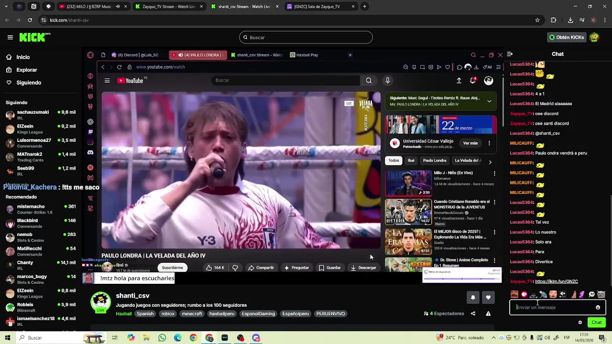Click the Haxball category link
The image size is (612, 344).
tap(123, 314)
